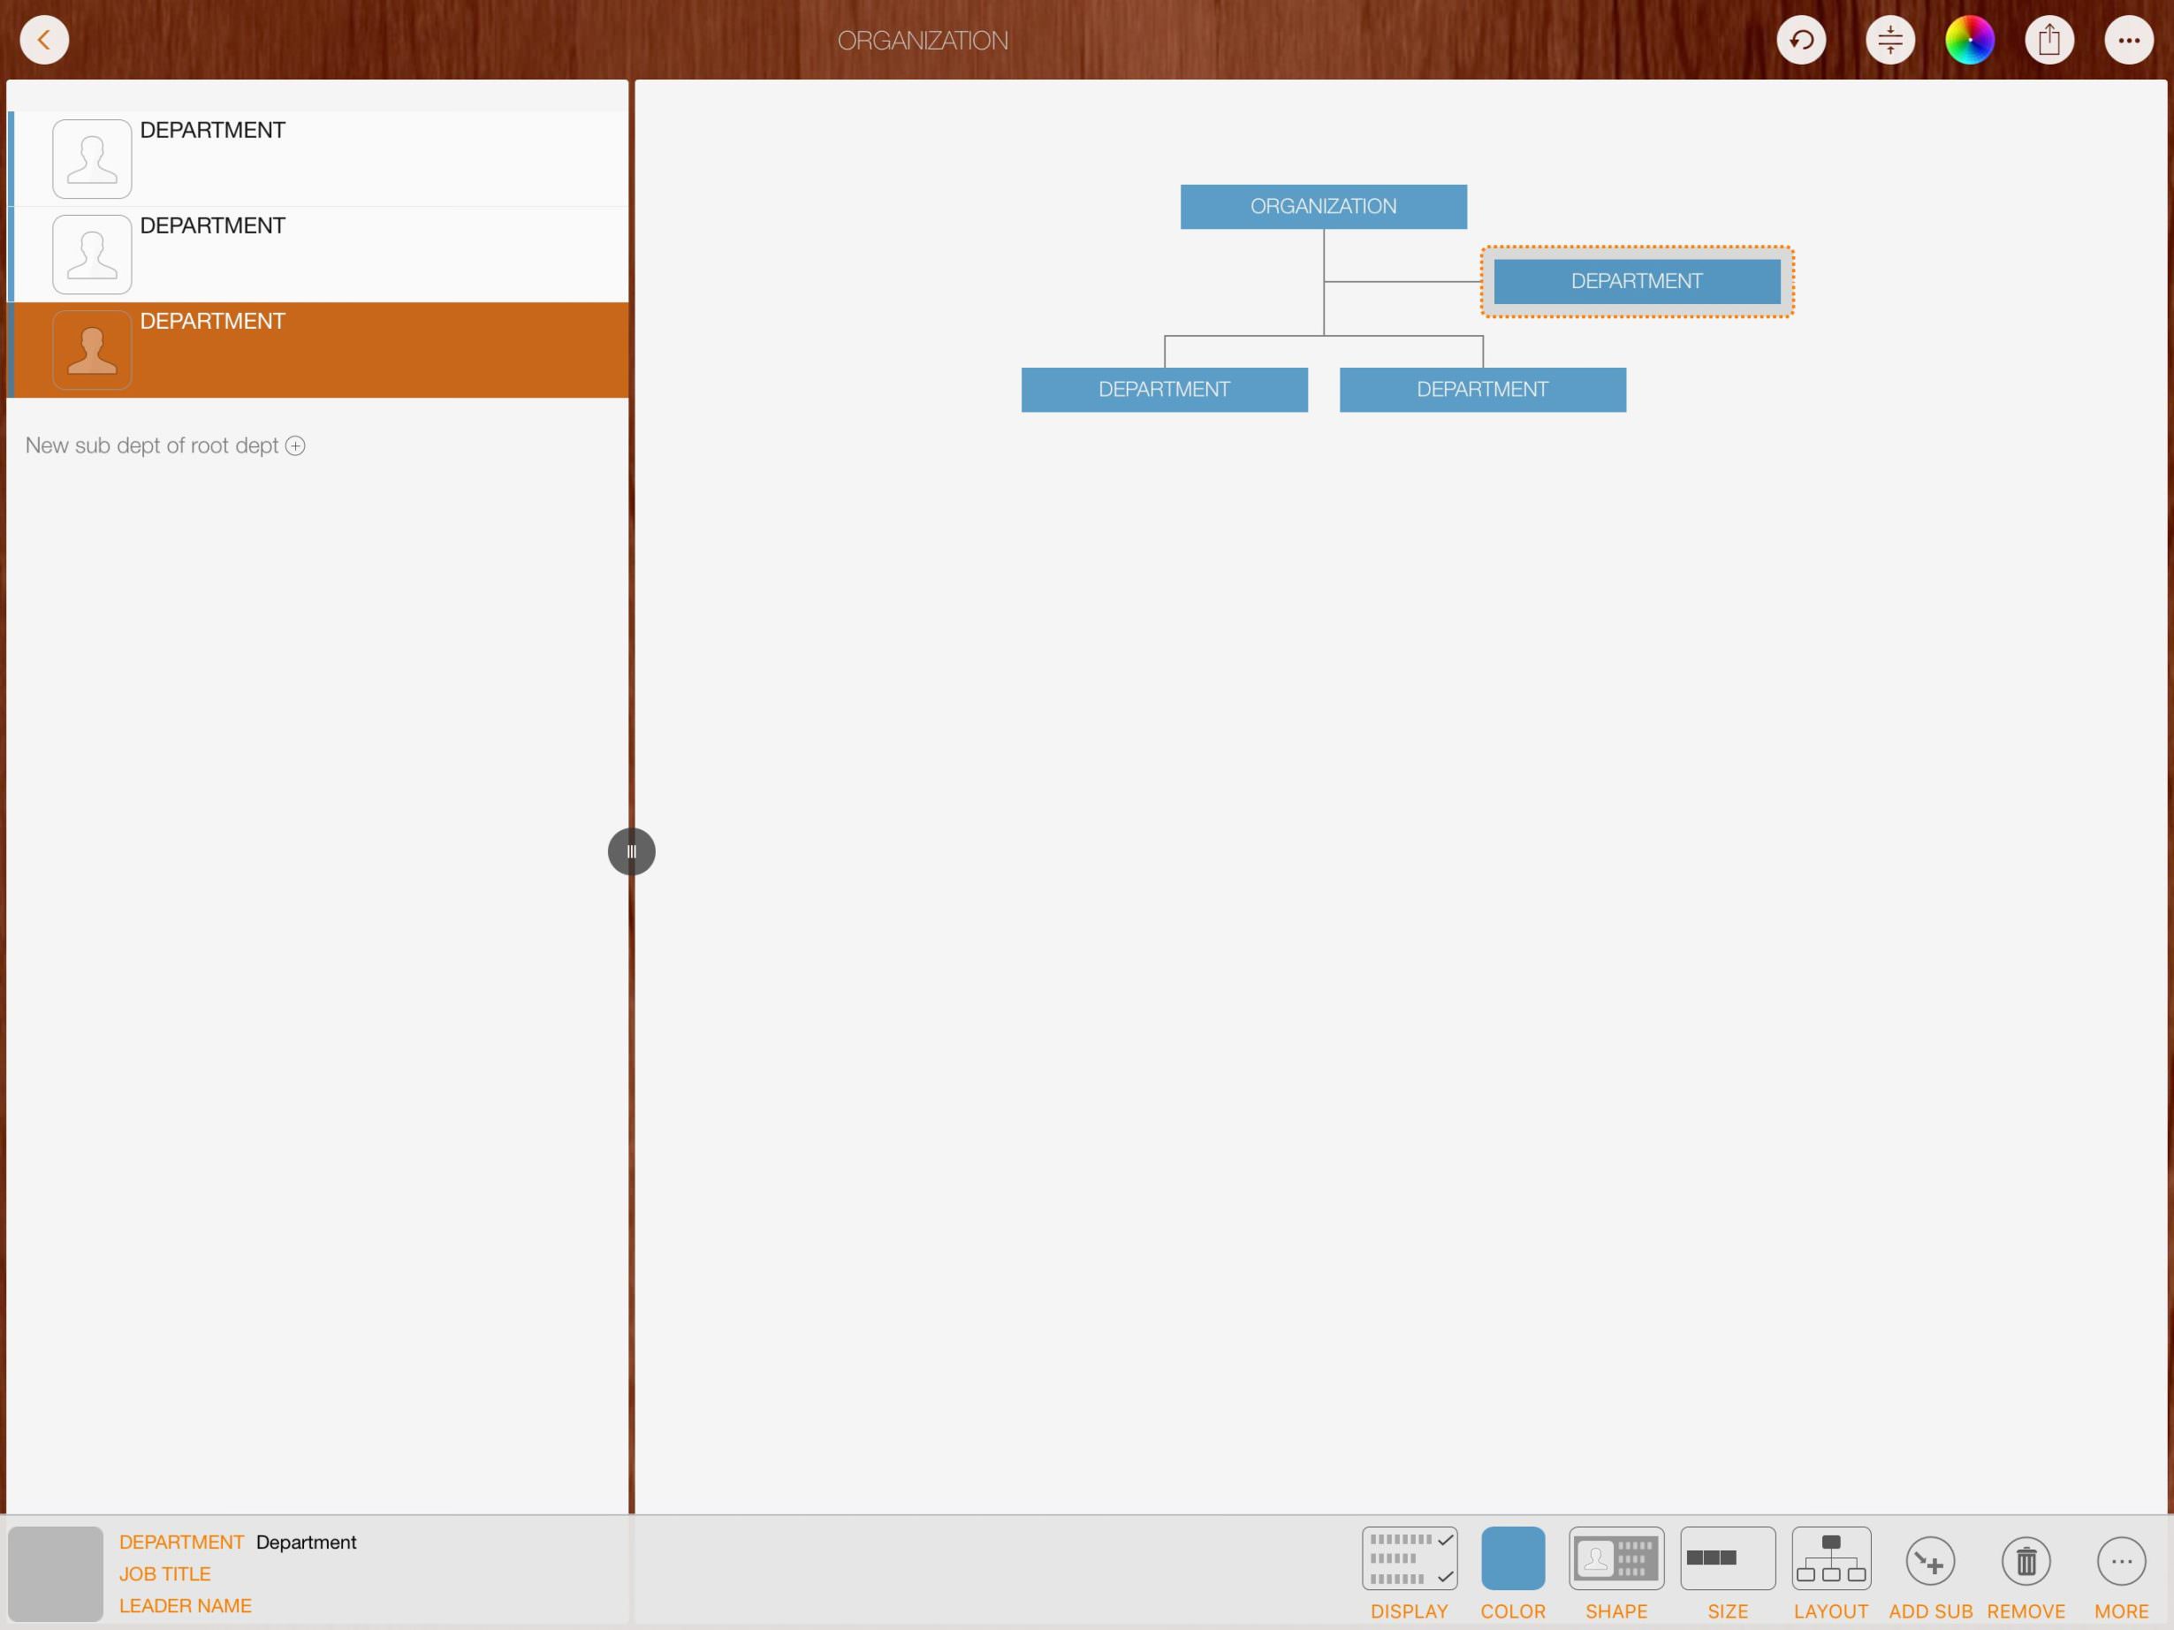Open the SHAPE selector

pyautogui.click(x=1615, y=1558)
